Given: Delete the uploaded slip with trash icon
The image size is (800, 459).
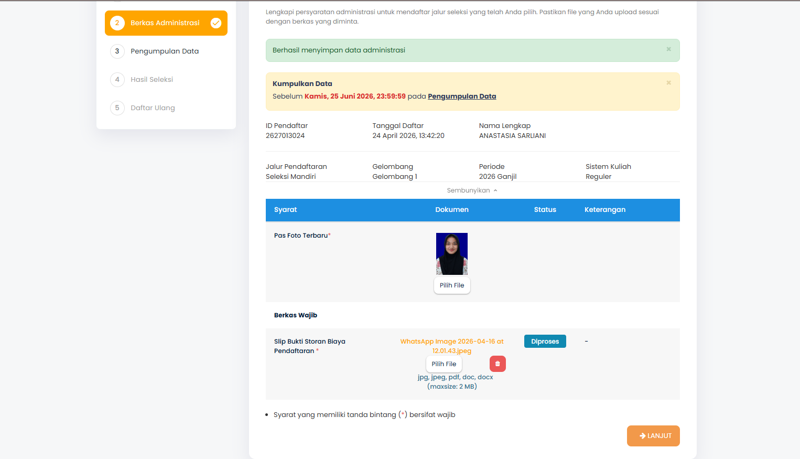Looking at the screenshot, I should click(498, 364).
